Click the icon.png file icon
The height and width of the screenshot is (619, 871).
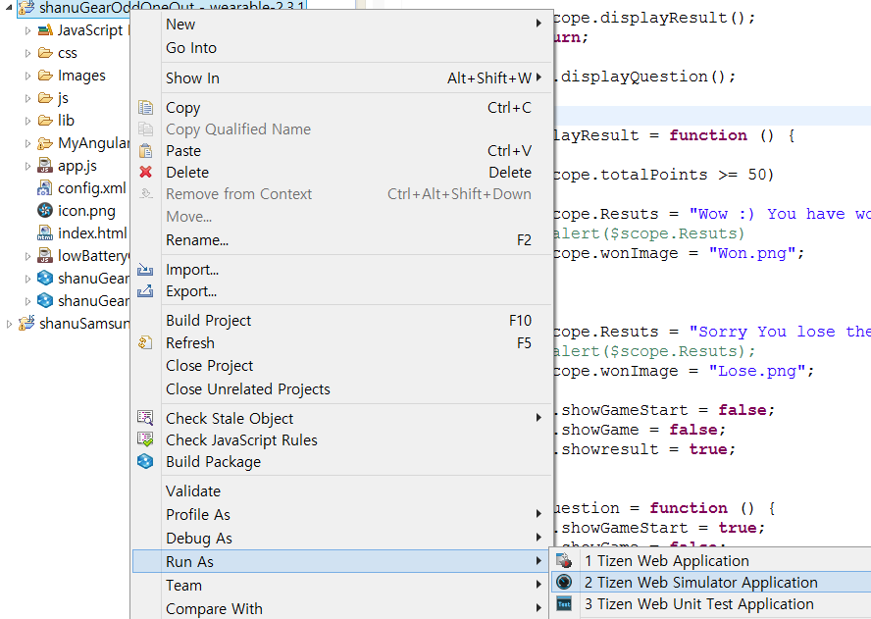[45, 210]
